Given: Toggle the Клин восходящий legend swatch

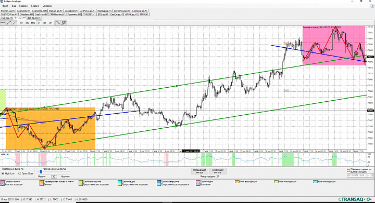Looking at the screenshot, I should coord(238,182).
